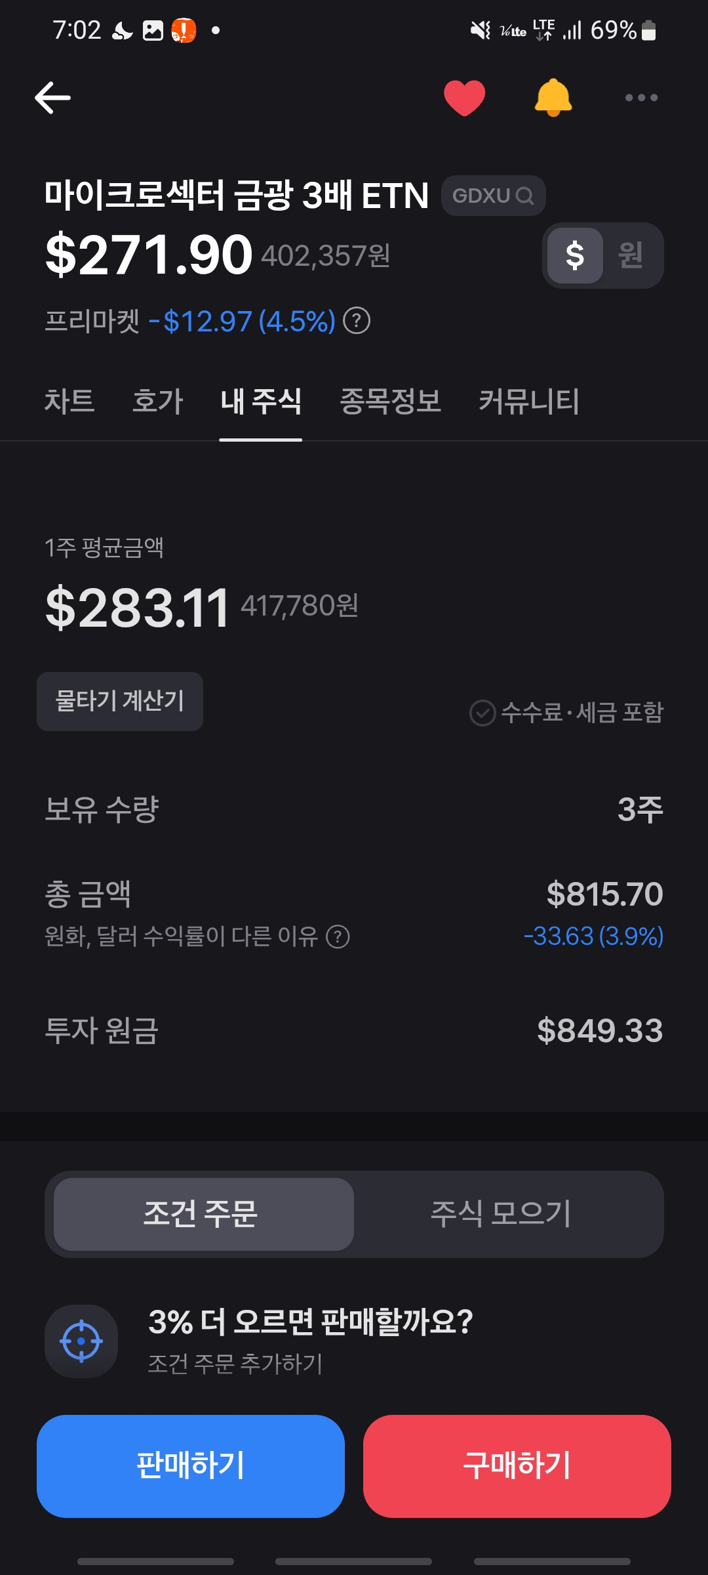
Task: Toggle the 수수료·세금 포함 checkbox
Action: 483,713
